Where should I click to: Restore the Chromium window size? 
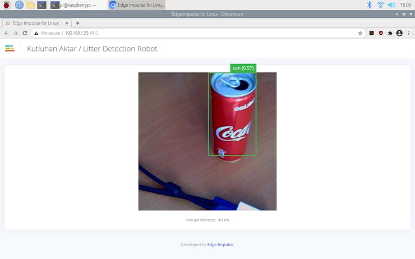(404, 14)
